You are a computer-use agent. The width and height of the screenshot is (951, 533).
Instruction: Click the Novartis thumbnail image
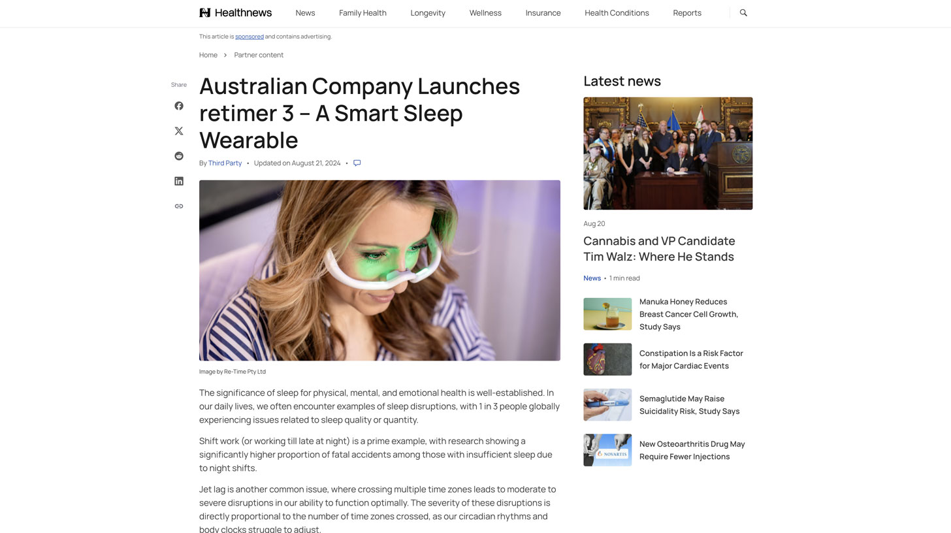(x=607, y=450)
